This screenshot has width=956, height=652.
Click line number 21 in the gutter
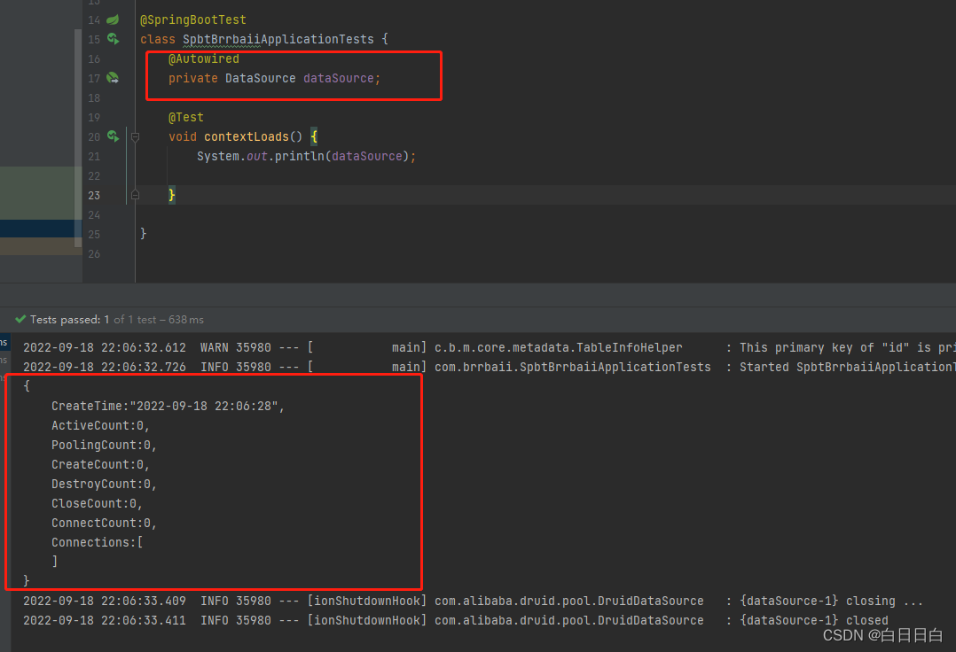point(94,156)
